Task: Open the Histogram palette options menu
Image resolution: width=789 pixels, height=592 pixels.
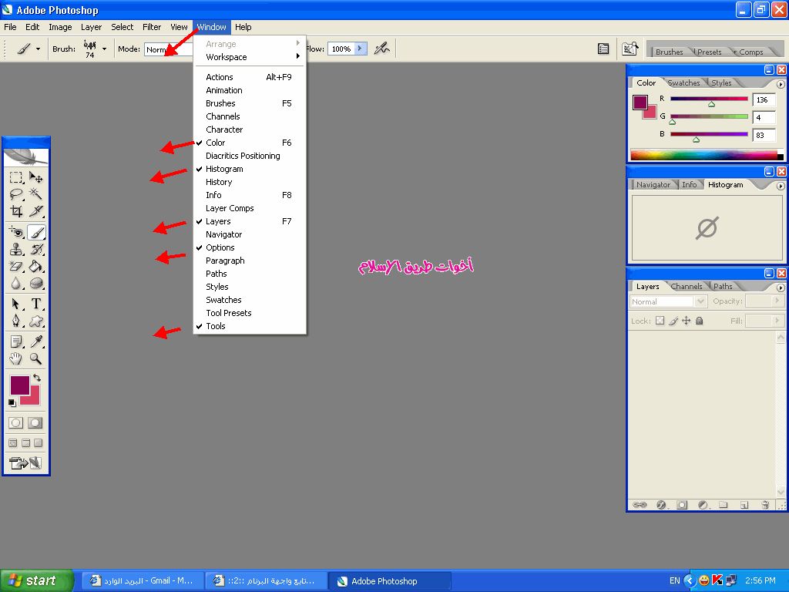Action: (781, 186)
